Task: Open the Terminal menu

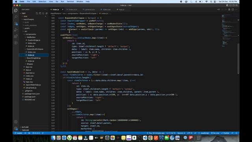Action: coord(70,2)
